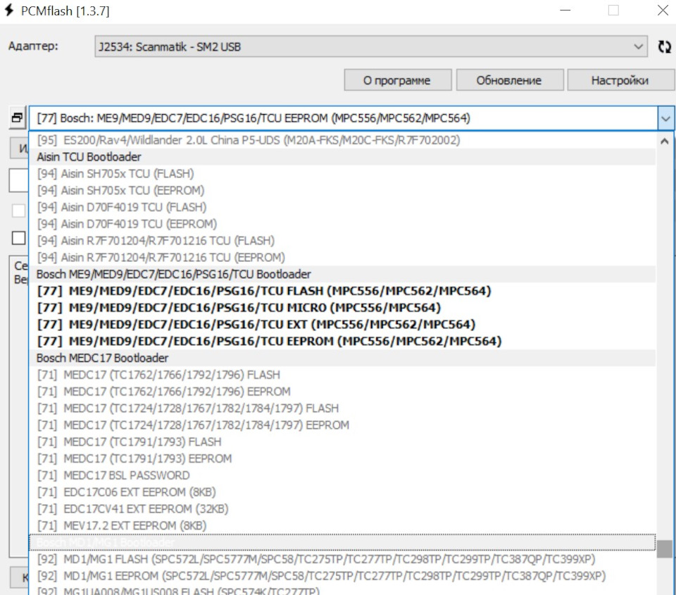The width and height of the screenshot is (676, 595).
Task: Click the Обновление button
Action: 510,80
